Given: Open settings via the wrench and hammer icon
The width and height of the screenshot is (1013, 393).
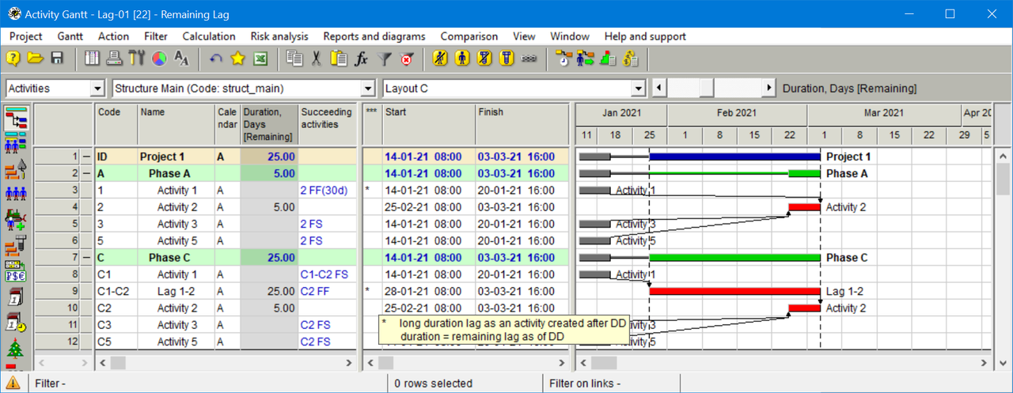Looking at the screenshot, I should point(137,59).
